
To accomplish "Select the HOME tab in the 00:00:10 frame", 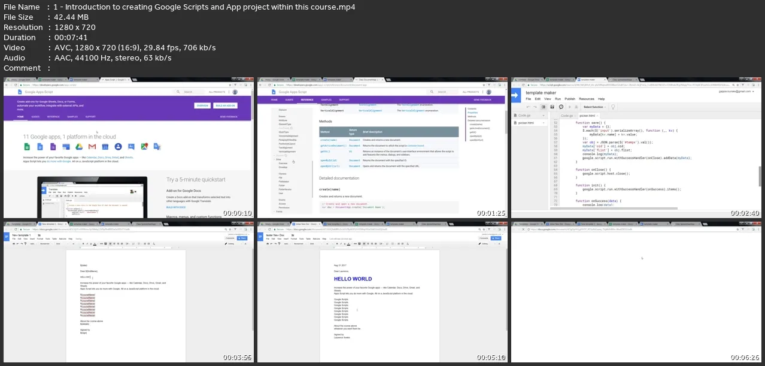I will tap(20, 117).
